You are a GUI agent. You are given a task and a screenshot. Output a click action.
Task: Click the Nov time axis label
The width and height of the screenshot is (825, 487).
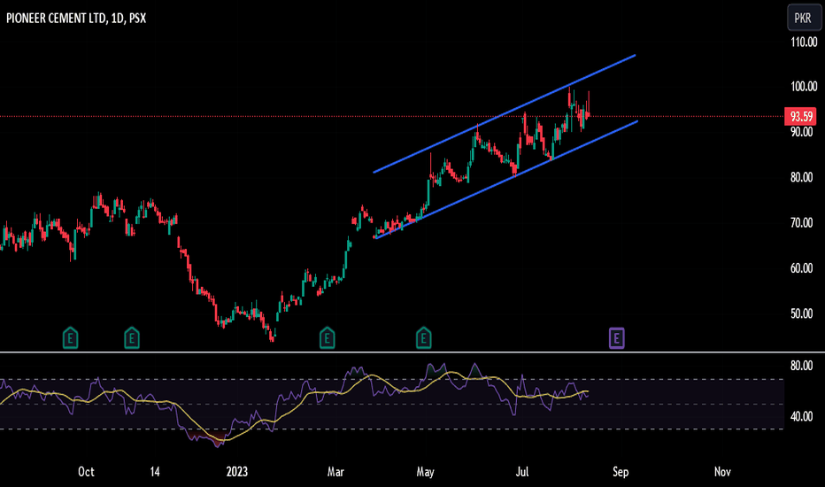(x=722, y=472)
